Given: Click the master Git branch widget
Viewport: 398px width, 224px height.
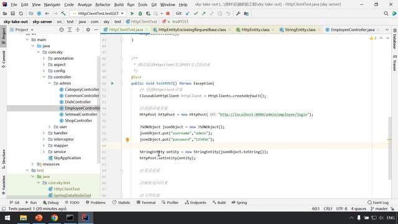Looking at the screenshot, I should click(379, 209).
